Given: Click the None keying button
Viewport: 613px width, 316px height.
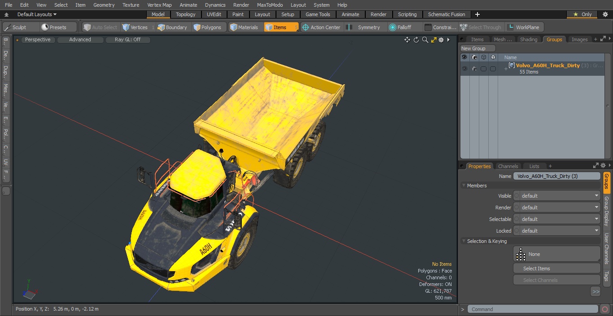Looking at the screenshot, I should pos(556,254).
